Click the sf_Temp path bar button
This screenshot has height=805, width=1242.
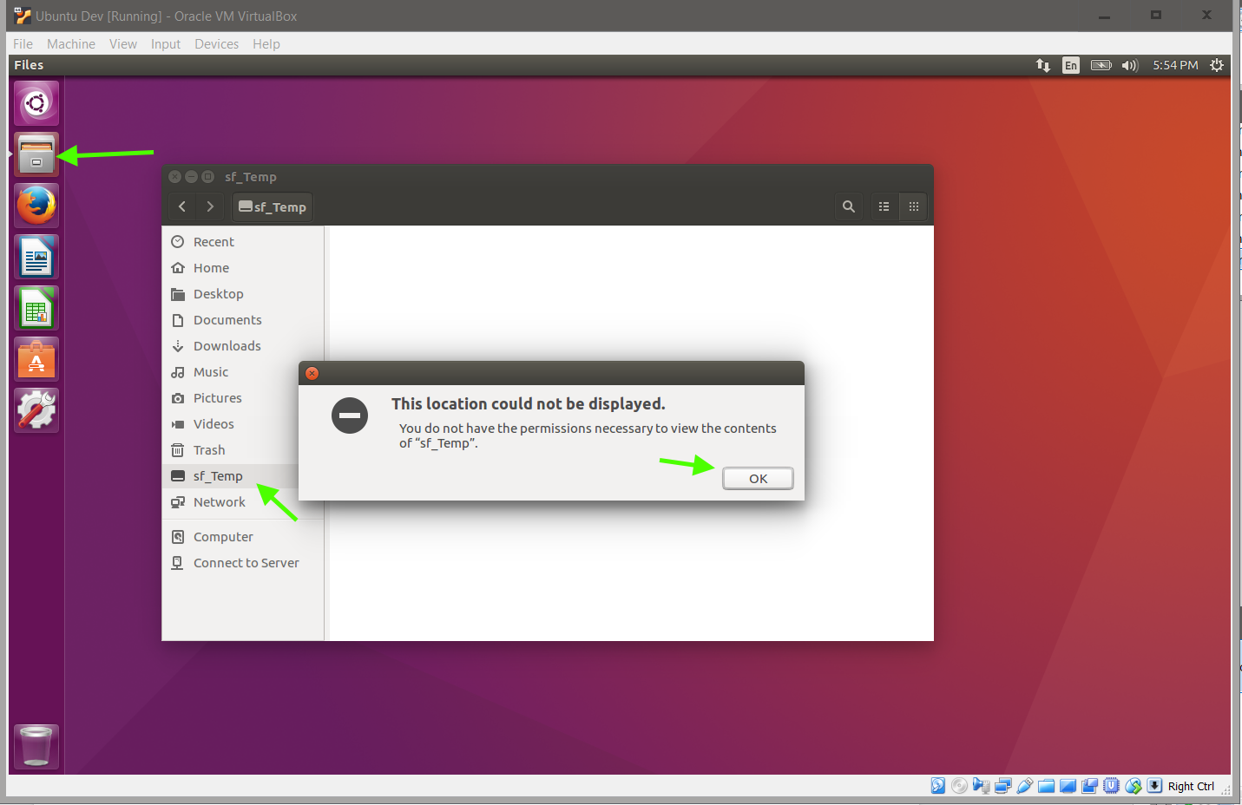coord(273,206)
